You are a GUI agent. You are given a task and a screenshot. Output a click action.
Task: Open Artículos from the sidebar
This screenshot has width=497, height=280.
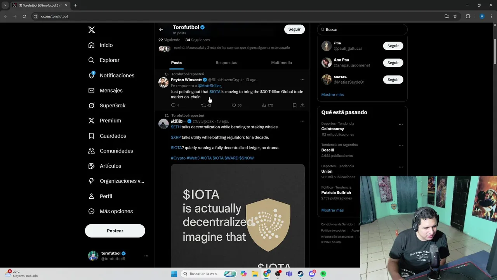point(104,166)
